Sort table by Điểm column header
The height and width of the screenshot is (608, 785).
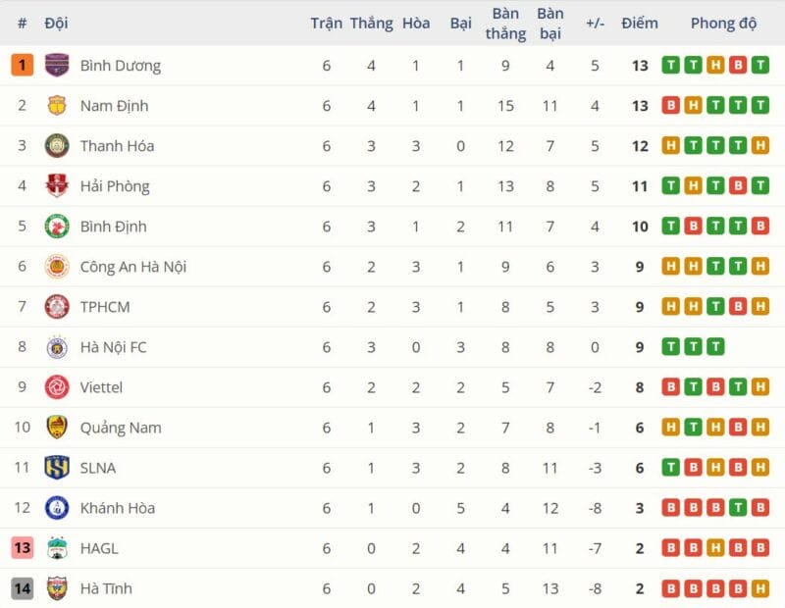pyautogui.click(x=640, y=23)
